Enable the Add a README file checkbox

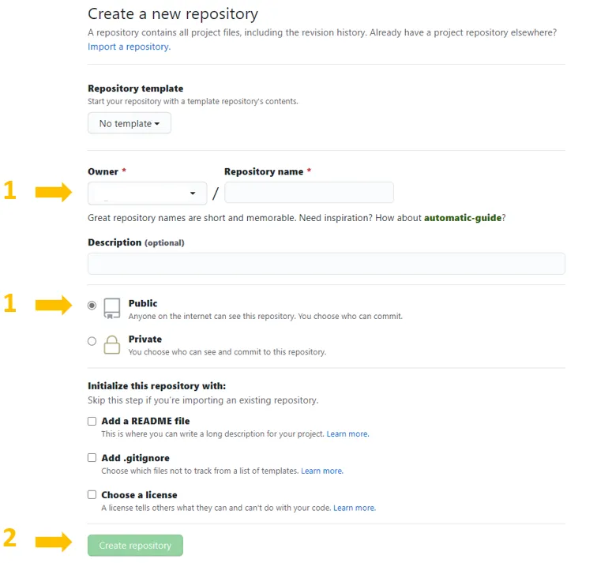[92, 421]
